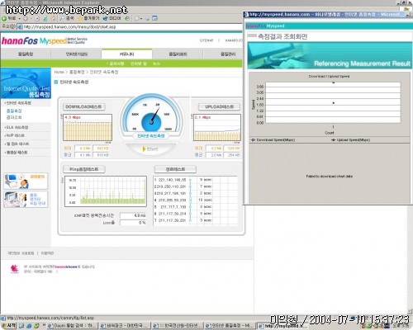Click the IE quick launch icon in taskbar

[x=29, y=326]
